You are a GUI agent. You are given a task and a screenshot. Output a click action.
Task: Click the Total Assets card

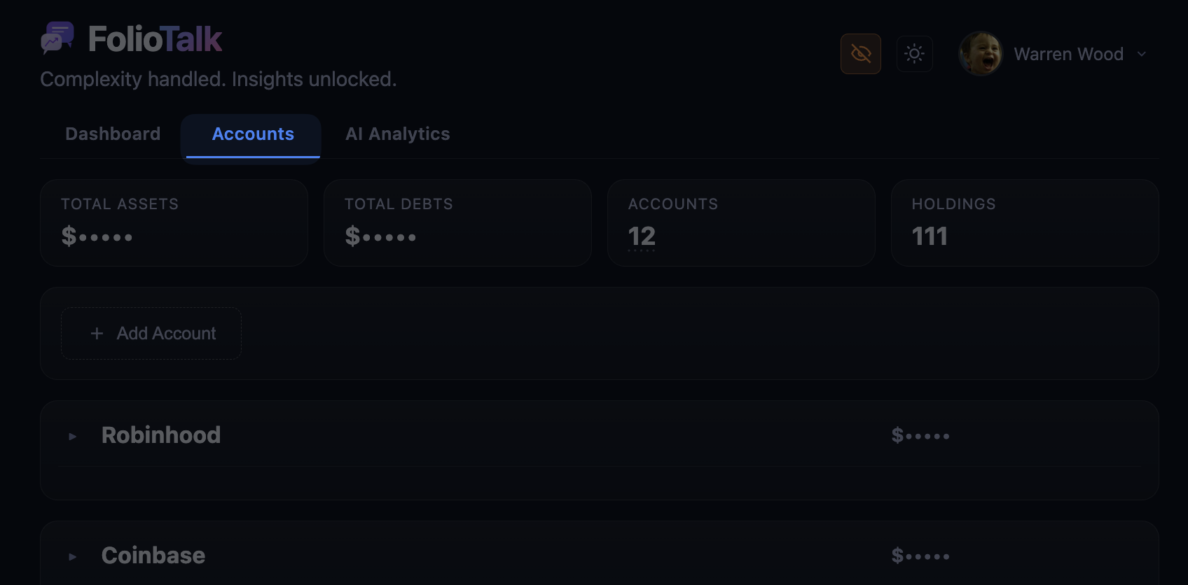coord(174,223)
